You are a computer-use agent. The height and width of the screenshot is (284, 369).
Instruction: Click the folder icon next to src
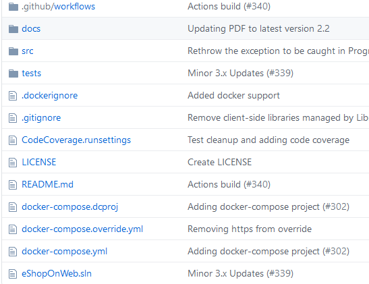point(13,51)
